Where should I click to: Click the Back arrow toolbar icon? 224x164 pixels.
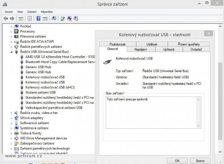(x=6, y=19)
